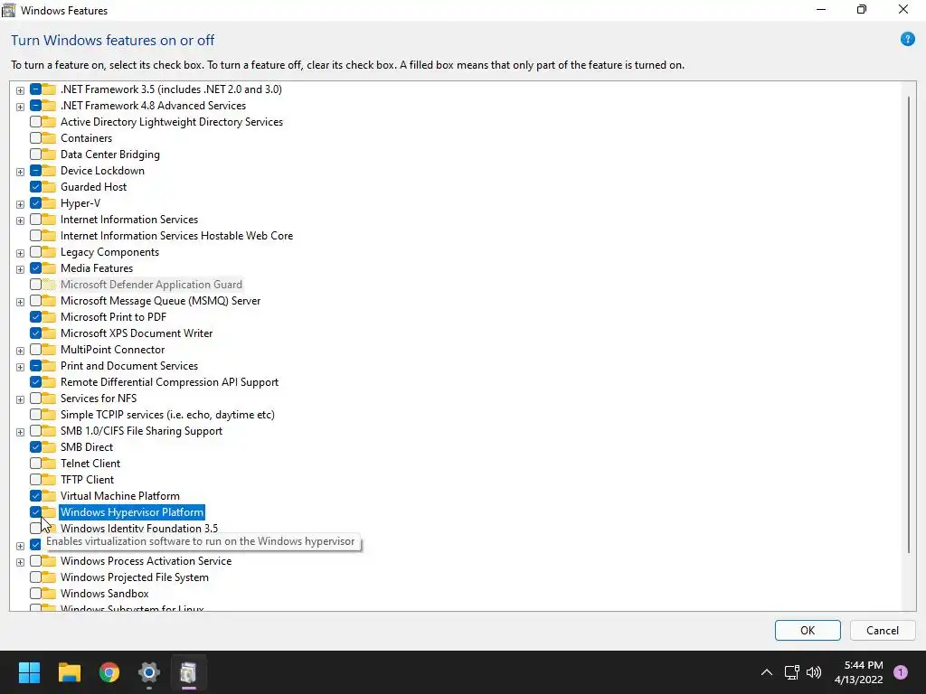Click the Microsoft Print to PDF folder icon
Image resolution: width=926 pixels, height=694 pixels.
pyautogui.click(x=49, y=317)
